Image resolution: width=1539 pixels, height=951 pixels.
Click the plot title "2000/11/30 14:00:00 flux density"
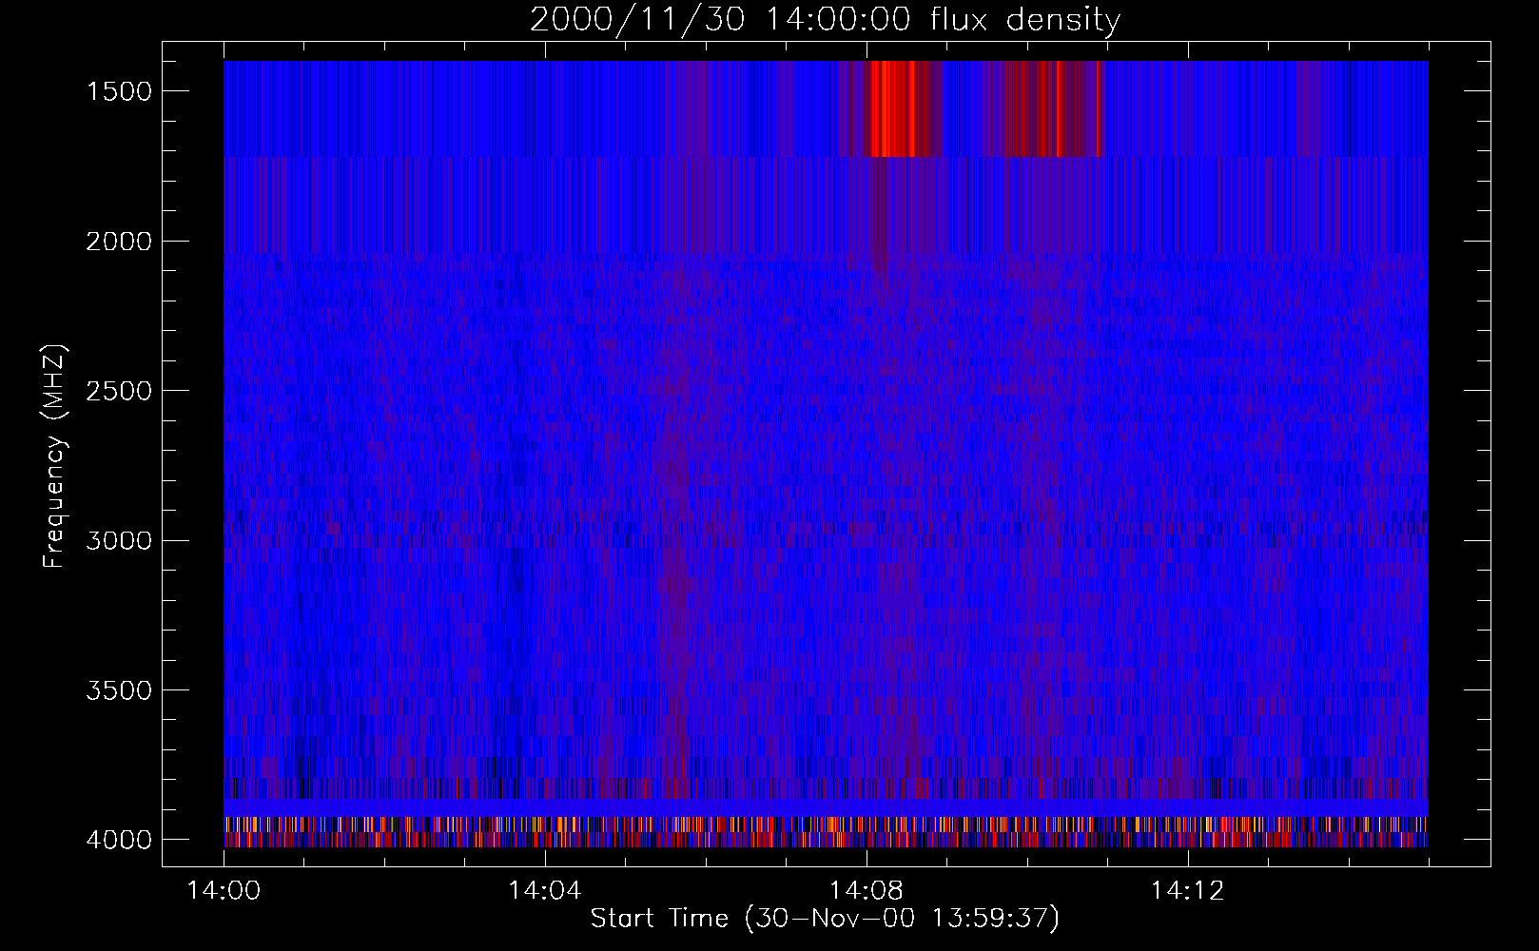click(825, 20)
